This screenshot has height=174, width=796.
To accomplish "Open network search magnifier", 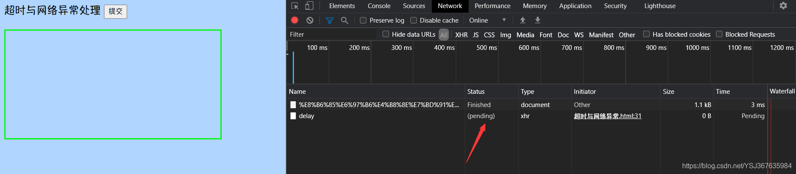I will 345,20.
